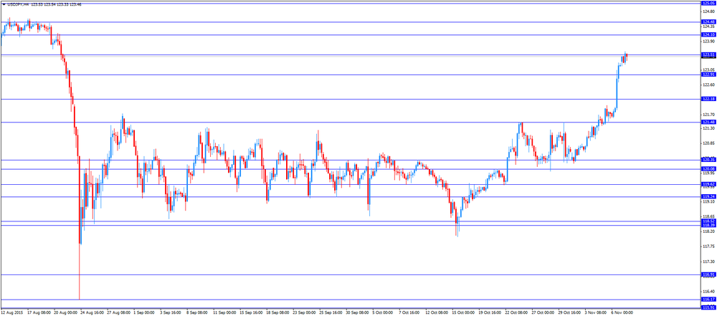Click the 121.30 price scale value

click(x=708, y=128)
